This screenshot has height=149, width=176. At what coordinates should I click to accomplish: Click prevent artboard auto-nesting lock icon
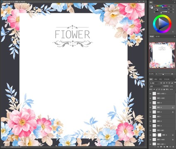point(161,89)
